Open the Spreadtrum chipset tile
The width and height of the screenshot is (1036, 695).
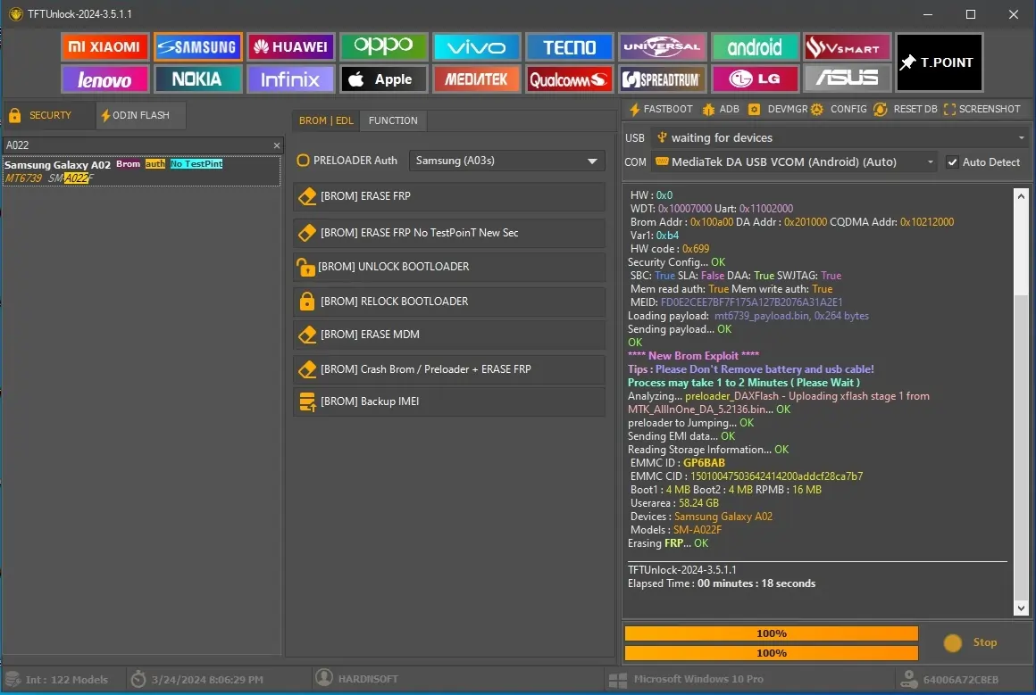coord(663,79)
